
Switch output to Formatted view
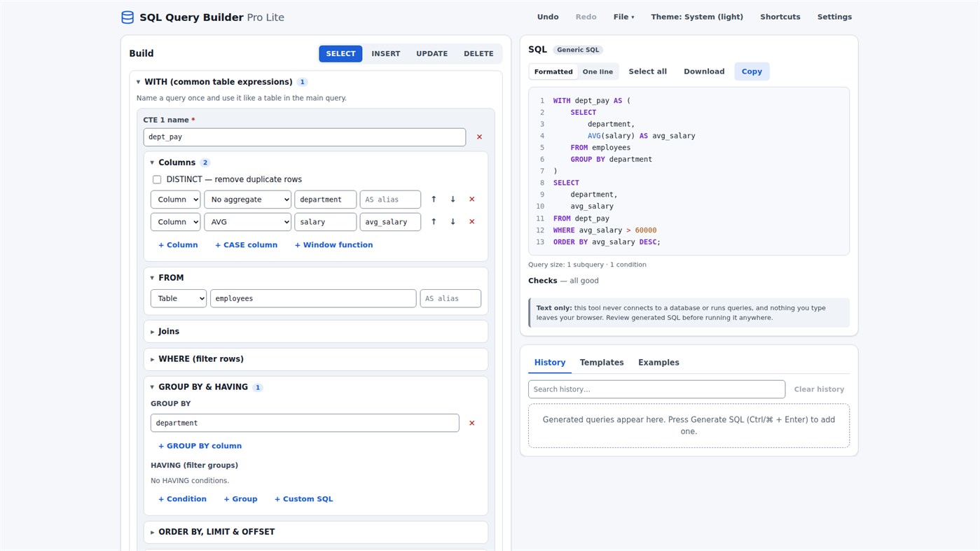(x=553, y=71)
